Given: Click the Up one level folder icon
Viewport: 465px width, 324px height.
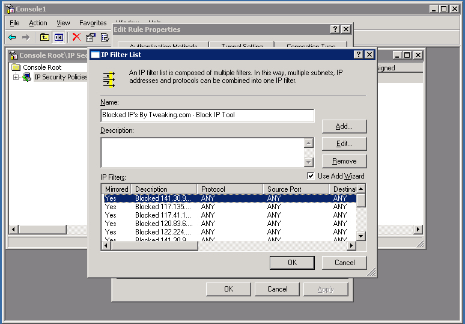Looking at the screenshot, I should (45, 37).
